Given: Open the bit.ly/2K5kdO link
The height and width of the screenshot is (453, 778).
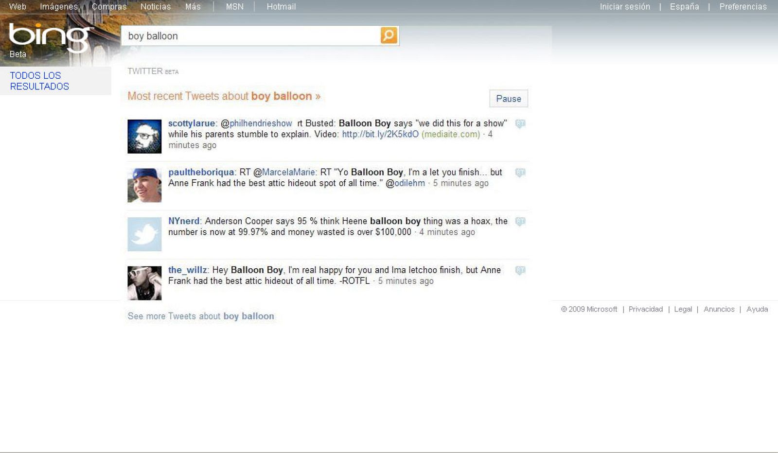Looking at the screenshot, I should [x=380, y=134].
